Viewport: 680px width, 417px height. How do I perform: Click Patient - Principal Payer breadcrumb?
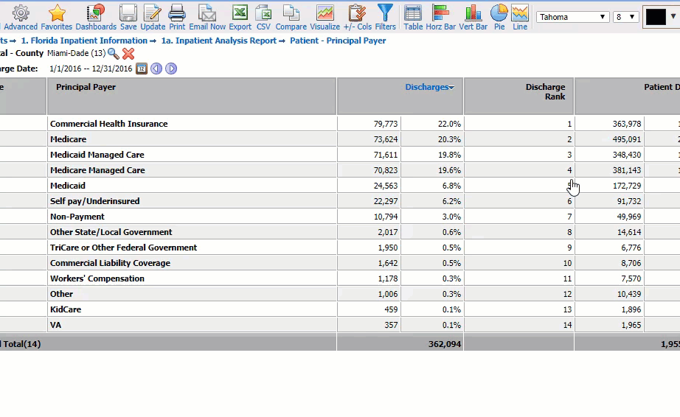338,41
